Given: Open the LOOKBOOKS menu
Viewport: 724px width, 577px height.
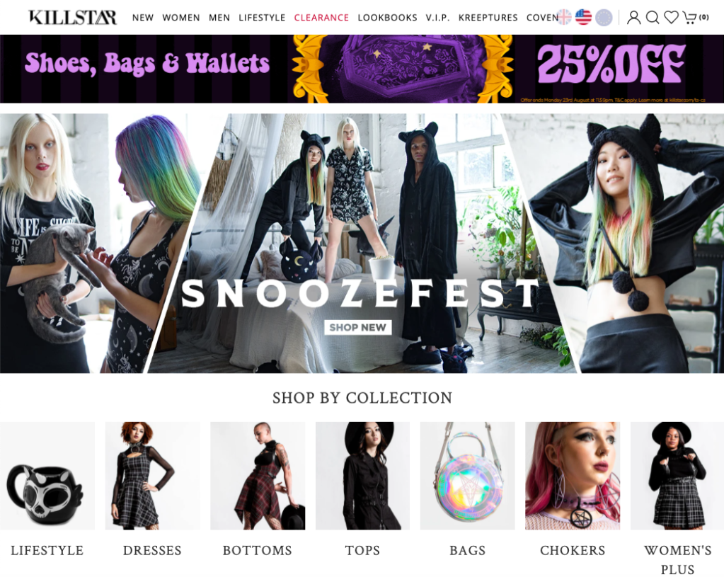Looking at the screenshot, I should point(387,18).
